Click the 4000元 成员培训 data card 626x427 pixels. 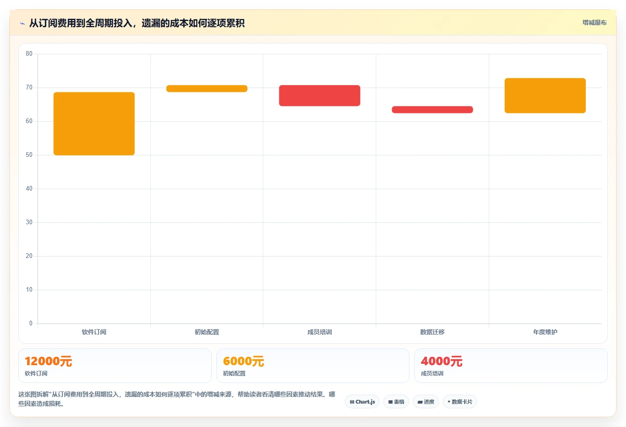[x=511, y=366]
